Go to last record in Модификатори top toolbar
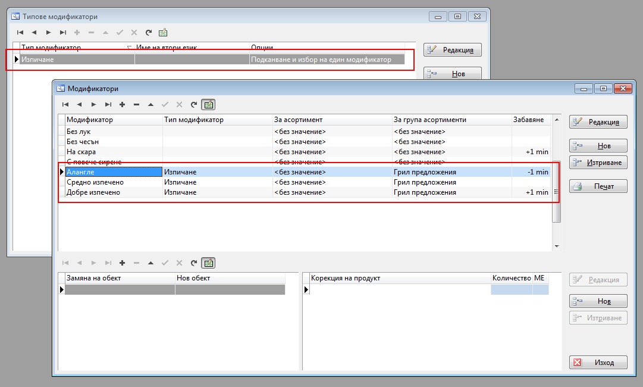Image resolution: width=643 pixels, height=387 pixels. (x=108, y=105)
